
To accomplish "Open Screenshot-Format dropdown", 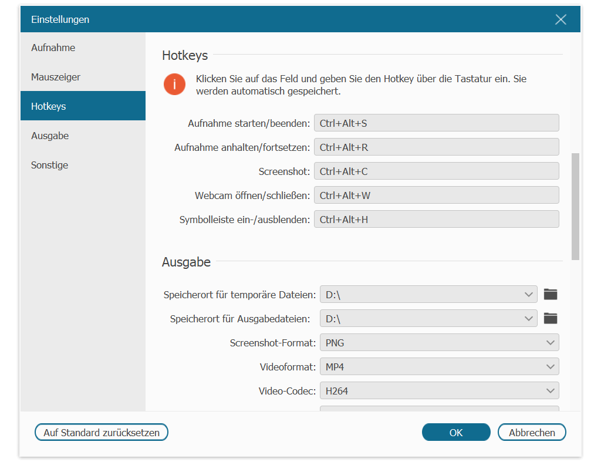I will point(439,342).
